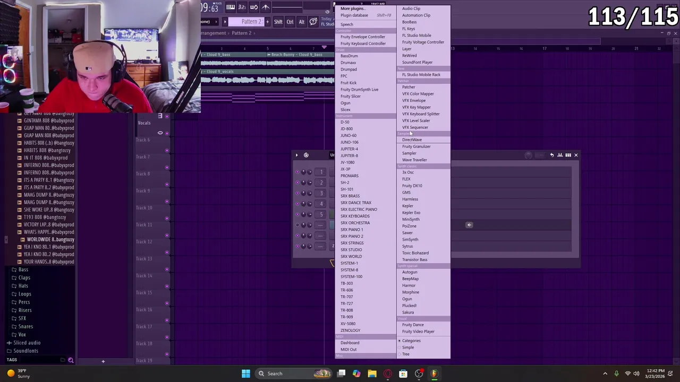Select the Simple view option in menu
This screenshot has height=382, width=680.
pos(408,348)
